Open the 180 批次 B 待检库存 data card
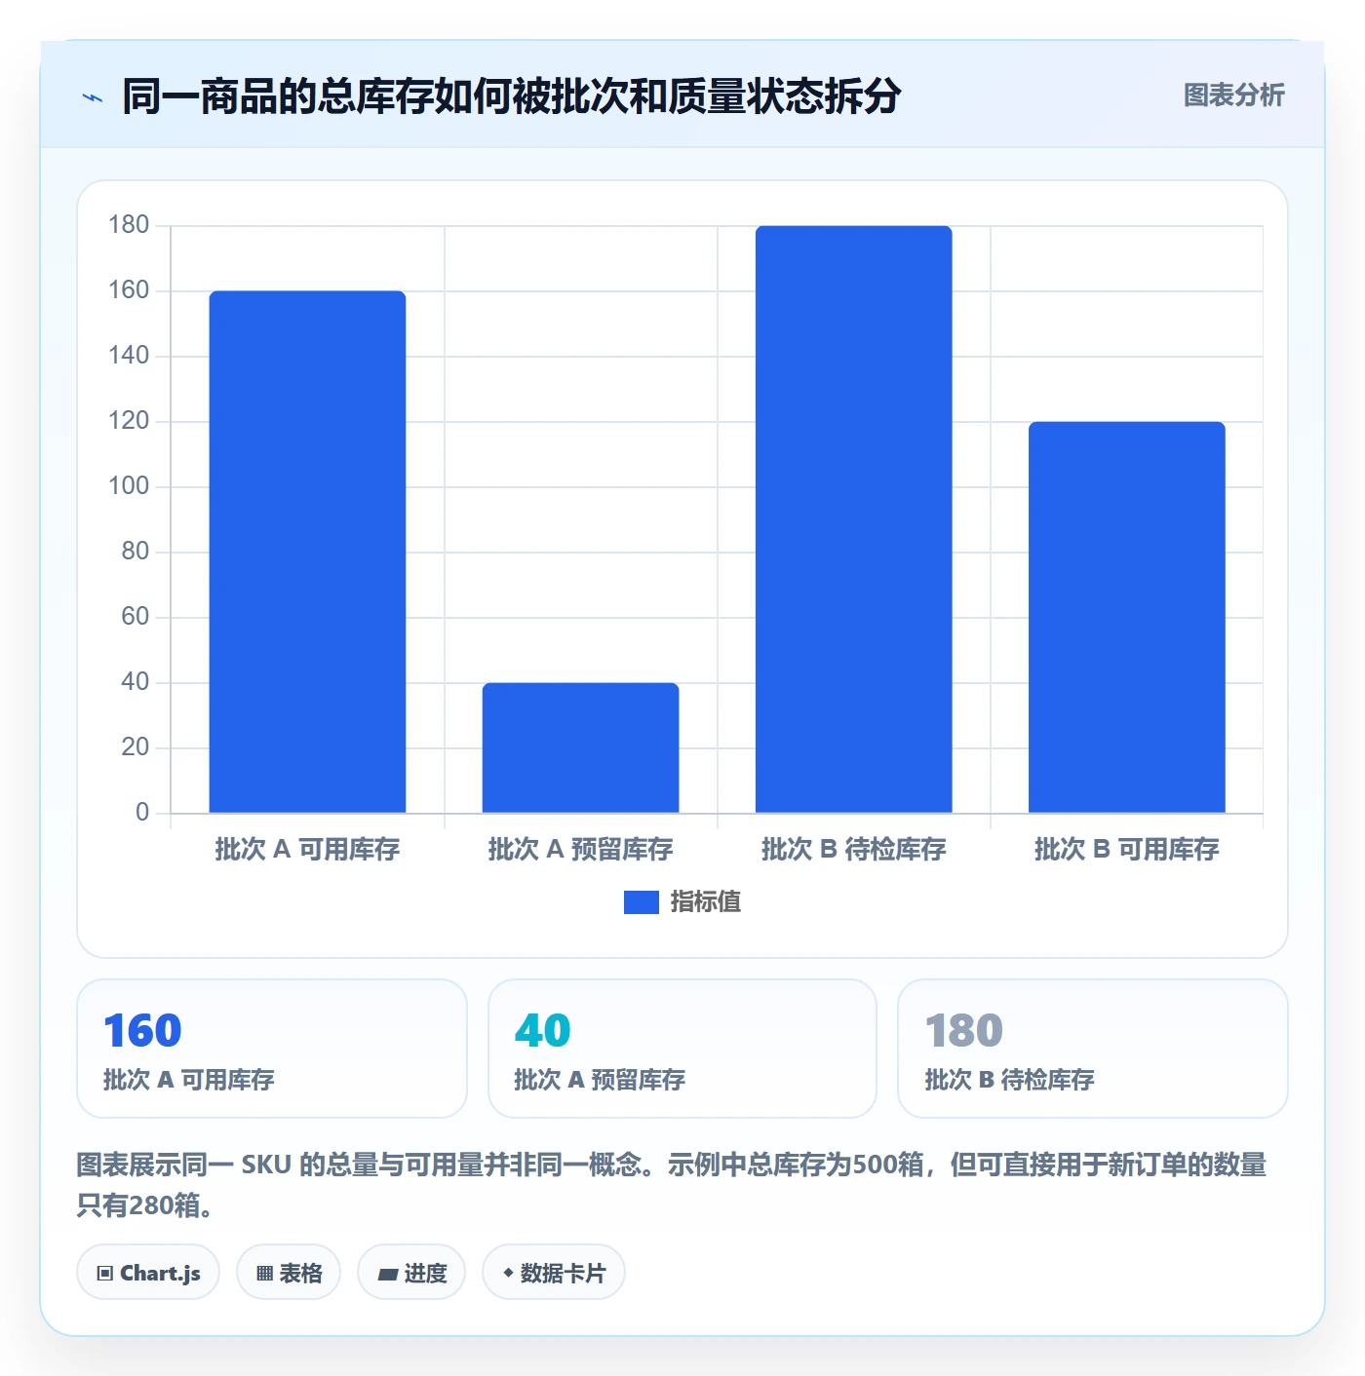Viewport: 1365px width, 1376px height. (x=1092, y=1049)
